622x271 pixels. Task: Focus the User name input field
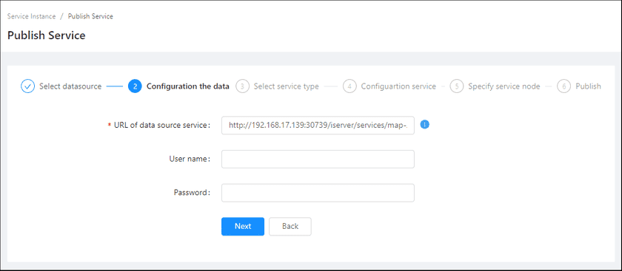[x=318, y=159]
